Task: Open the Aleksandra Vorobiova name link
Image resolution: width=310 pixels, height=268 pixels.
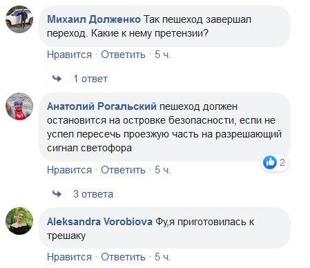Action: (99, 222)
